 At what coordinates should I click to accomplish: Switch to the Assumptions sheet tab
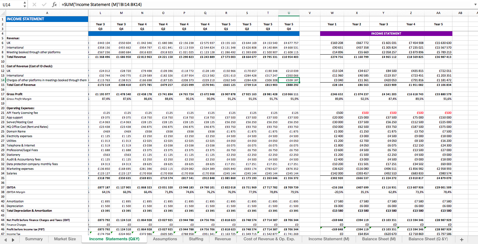(x=165, y=239)
